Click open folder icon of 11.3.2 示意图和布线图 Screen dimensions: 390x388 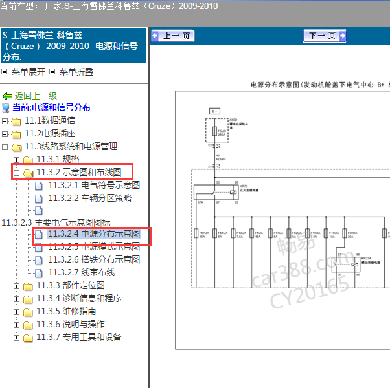tap(28, 173)
